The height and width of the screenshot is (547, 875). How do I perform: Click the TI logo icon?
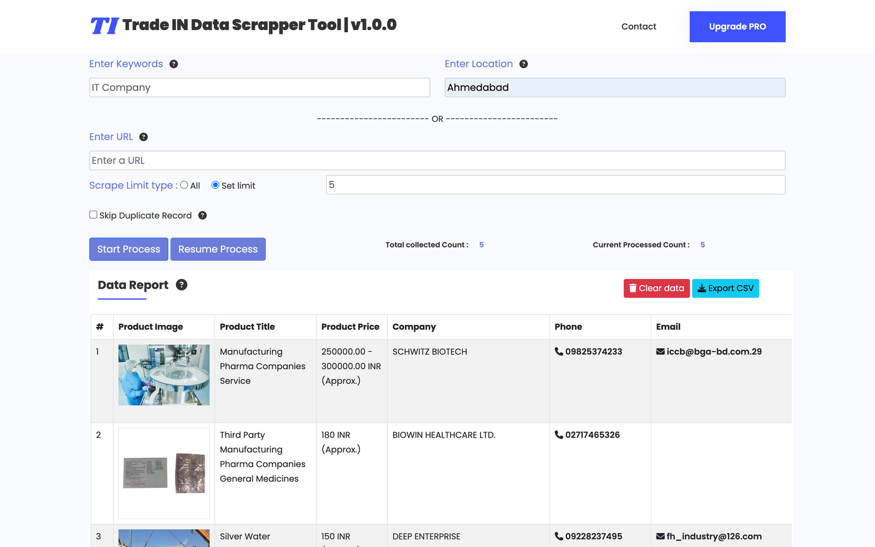click(104, 26)
